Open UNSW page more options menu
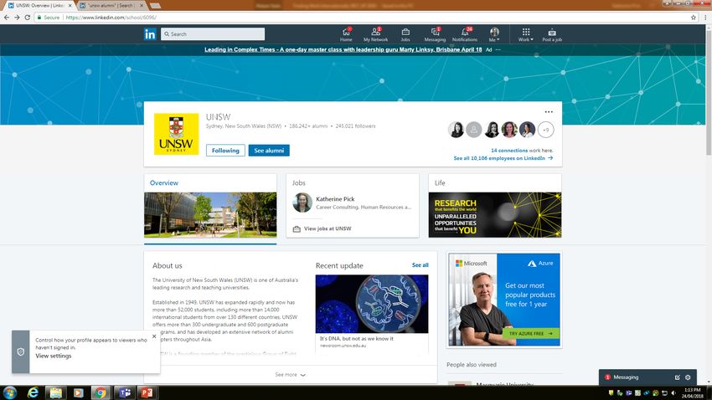 tap(549, 111)
